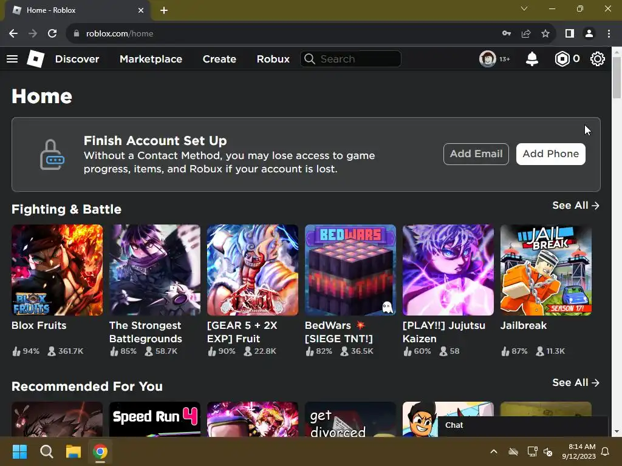Go to the Marketplace
Image resolution: width=622 pixels, height=466 pixels.
(x=151, y=59)
